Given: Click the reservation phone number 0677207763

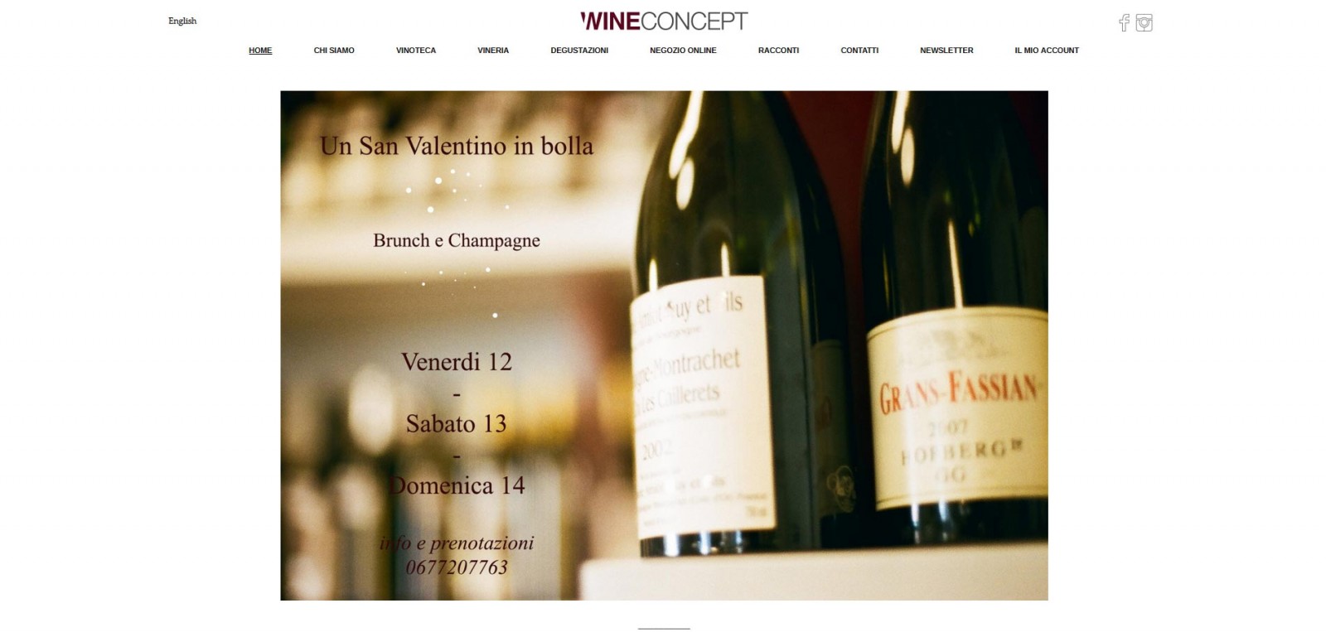Looking at the screenshot, I should (457, 567).
